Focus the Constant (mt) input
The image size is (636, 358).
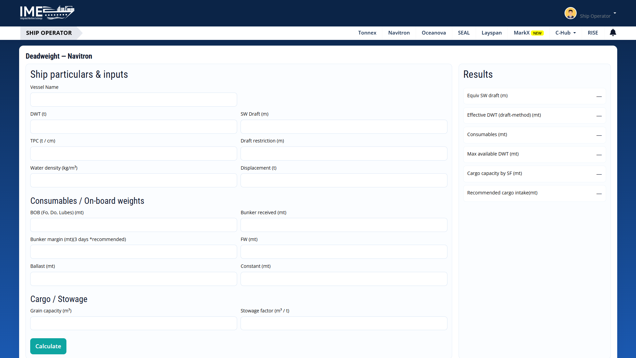point(344,279)
